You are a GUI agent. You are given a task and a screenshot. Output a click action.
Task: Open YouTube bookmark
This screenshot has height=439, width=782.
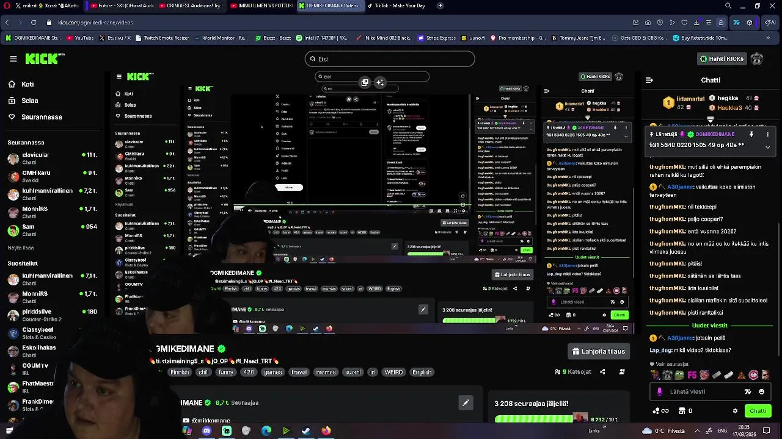coord(80,38)
